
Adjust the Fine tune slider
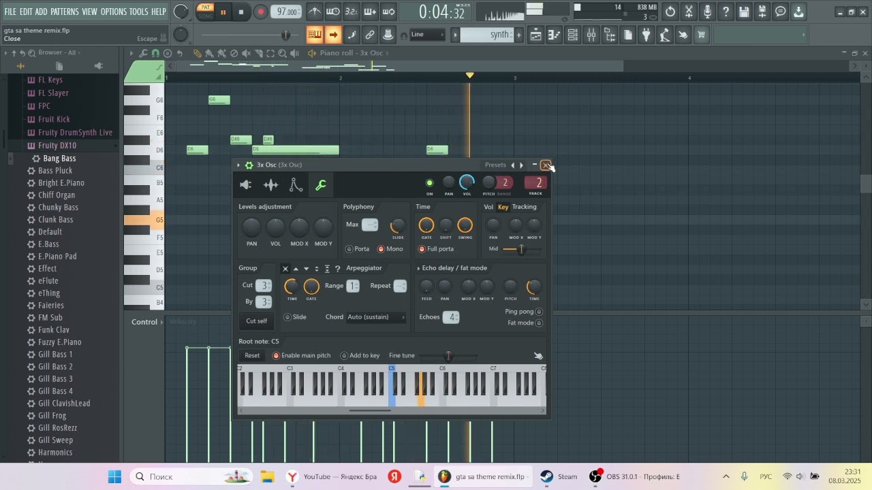[x=448, y=356]
